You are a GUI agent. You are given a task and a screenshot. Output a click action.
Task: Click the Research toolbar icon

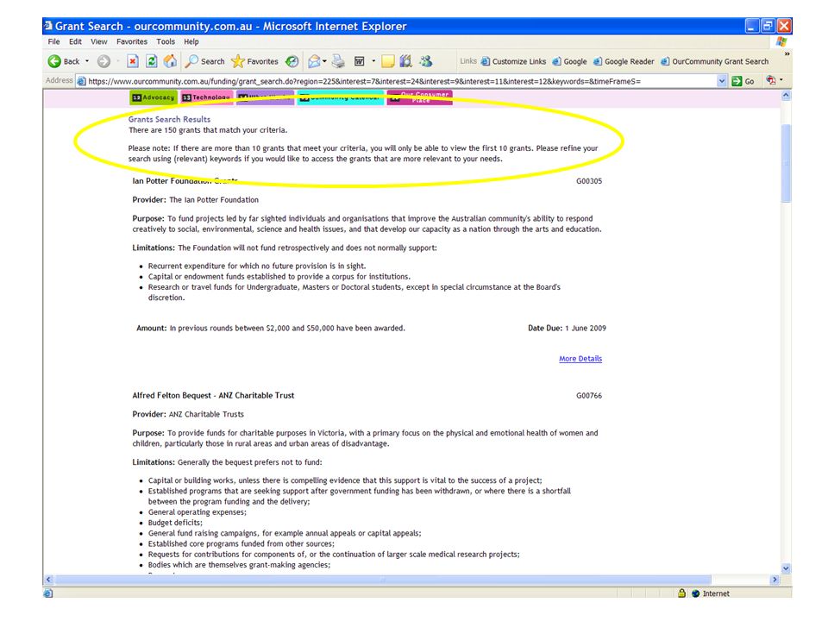(x=405, y=61)
